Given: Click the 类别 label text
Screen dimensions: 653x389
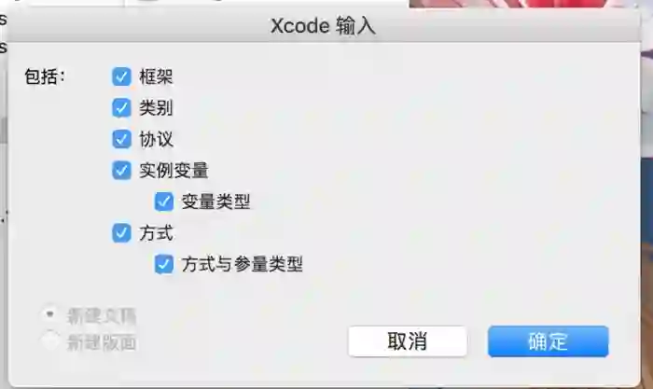Looking at the screenshot, I should (156, 108).
